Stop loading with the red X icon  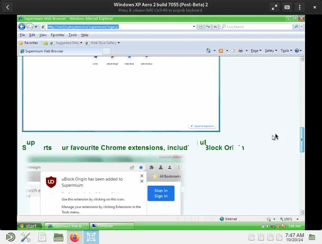pyautogui.click(x=215, y=27)
